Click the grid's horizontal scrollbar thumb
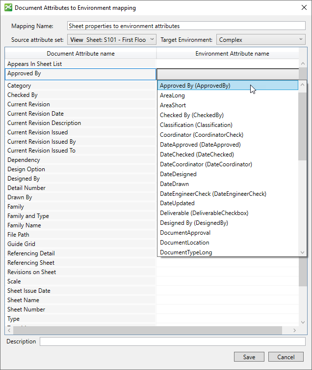The height and width of the screenshot is (370, 312). pyautogui.click(x=148, y=330)
